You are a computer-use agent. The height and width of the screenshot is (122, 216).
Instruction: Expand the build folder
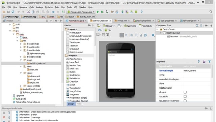pos(10,25)
